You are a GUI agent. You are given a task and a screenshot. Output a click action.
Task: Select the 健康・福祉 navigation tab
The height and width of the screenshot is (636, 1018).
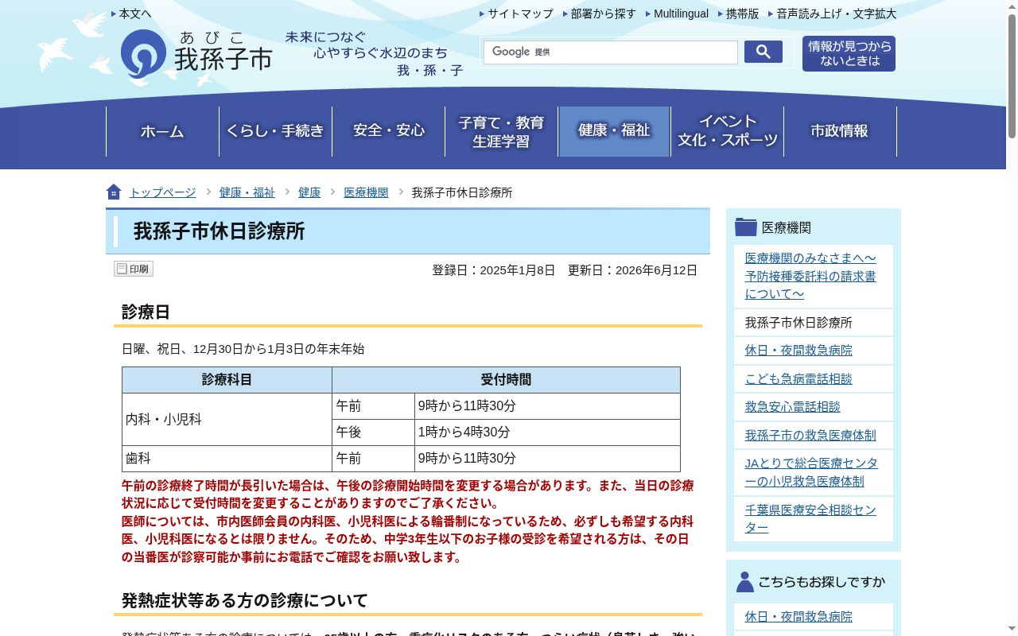pyautogui.click(x=614, y=131)
